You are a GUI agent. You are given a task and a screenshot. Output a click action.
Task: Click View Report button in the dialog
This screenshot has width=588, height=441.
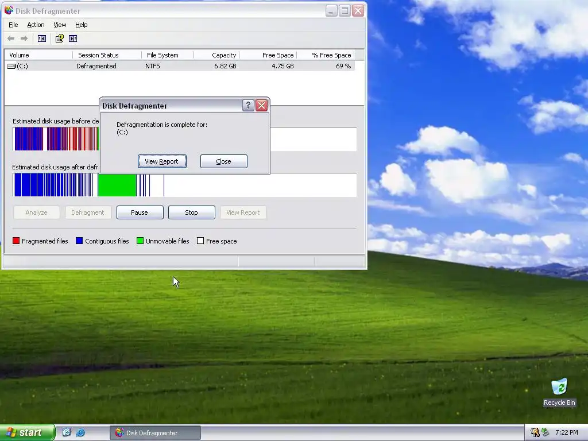point(162,161)
